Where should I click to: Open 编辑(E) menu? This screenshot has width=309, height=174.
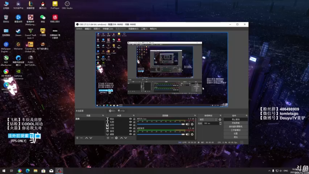click(x=88, y=29)
